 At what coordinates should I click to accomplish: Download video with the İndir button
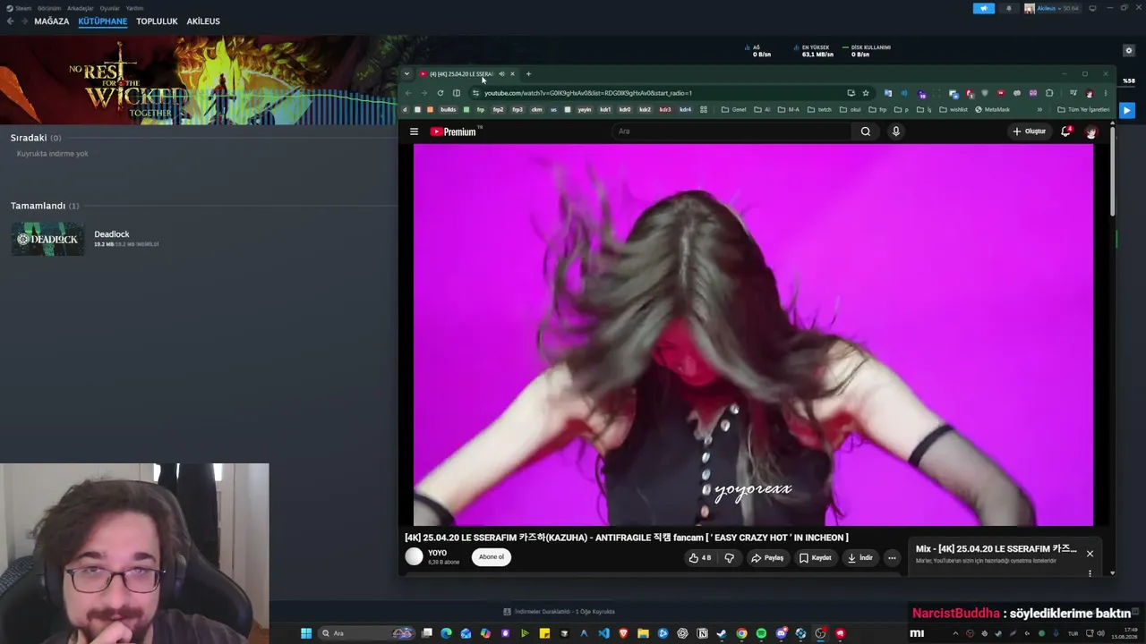860,557
